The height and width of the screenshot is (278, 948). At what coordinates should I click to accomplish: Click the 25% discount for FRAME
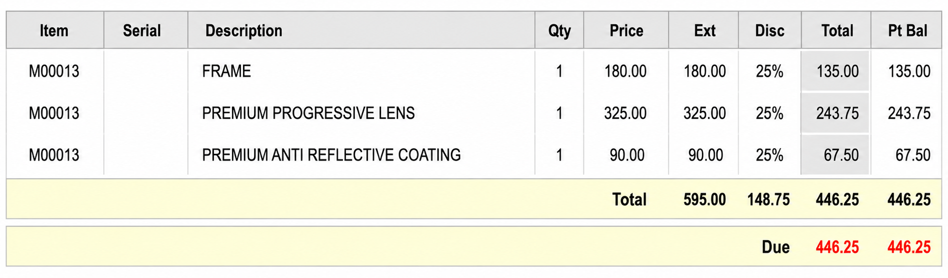pyautogui.click(x=769, y=71)
